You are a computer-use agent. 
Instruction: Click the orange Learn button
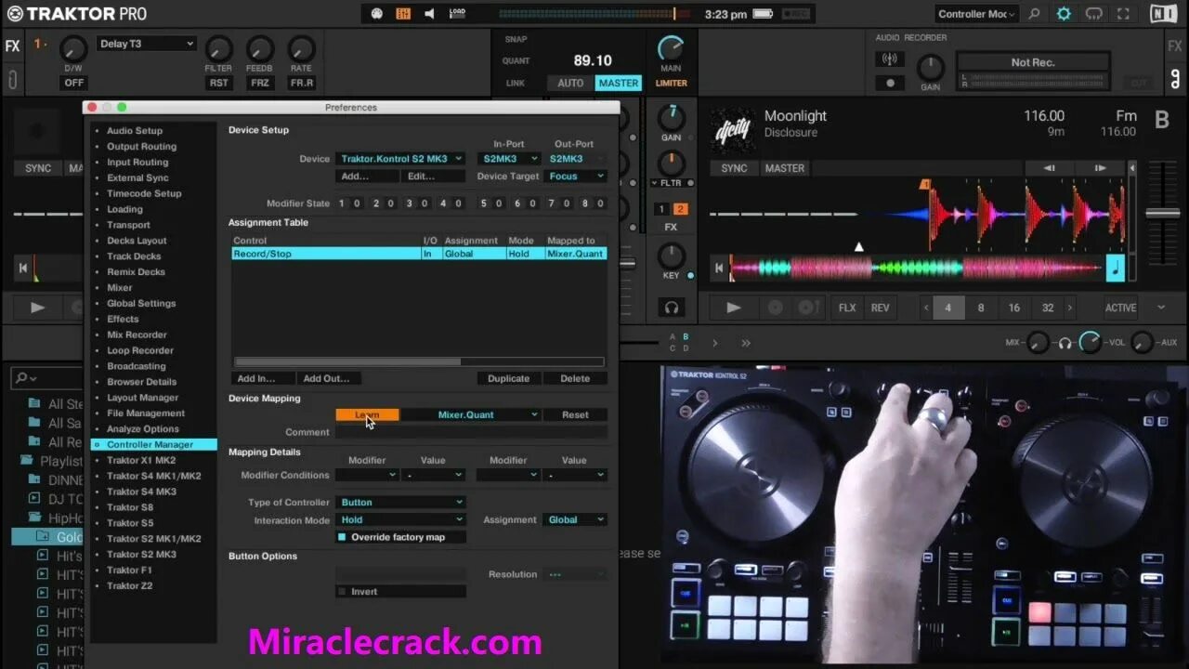tap(368, 414)
